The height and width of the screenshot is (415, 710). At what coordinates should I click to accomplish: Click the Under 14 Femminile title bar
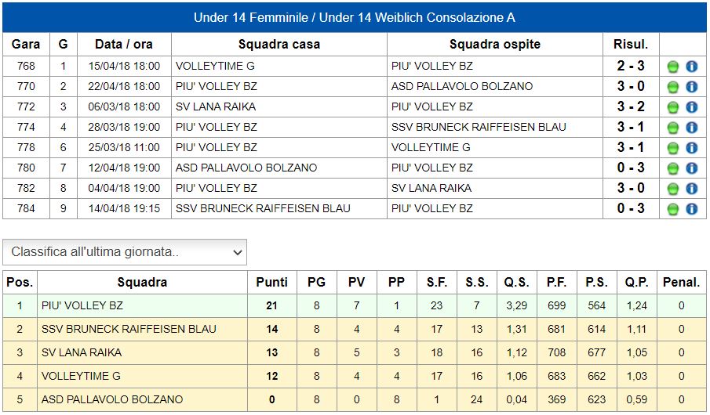click(355, 17)
